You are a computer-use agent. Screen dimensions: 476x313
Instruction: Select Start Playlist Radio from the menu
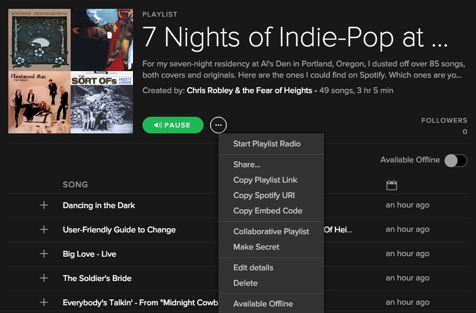(266, 143)
